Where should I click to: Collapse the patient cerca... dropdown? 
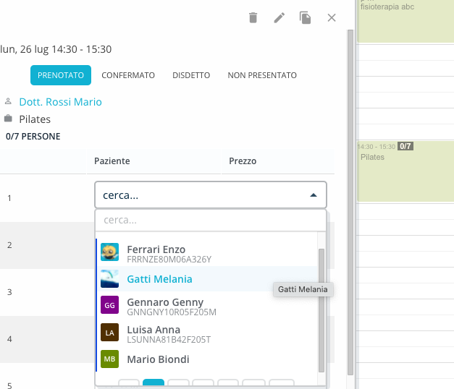(314, 195)
